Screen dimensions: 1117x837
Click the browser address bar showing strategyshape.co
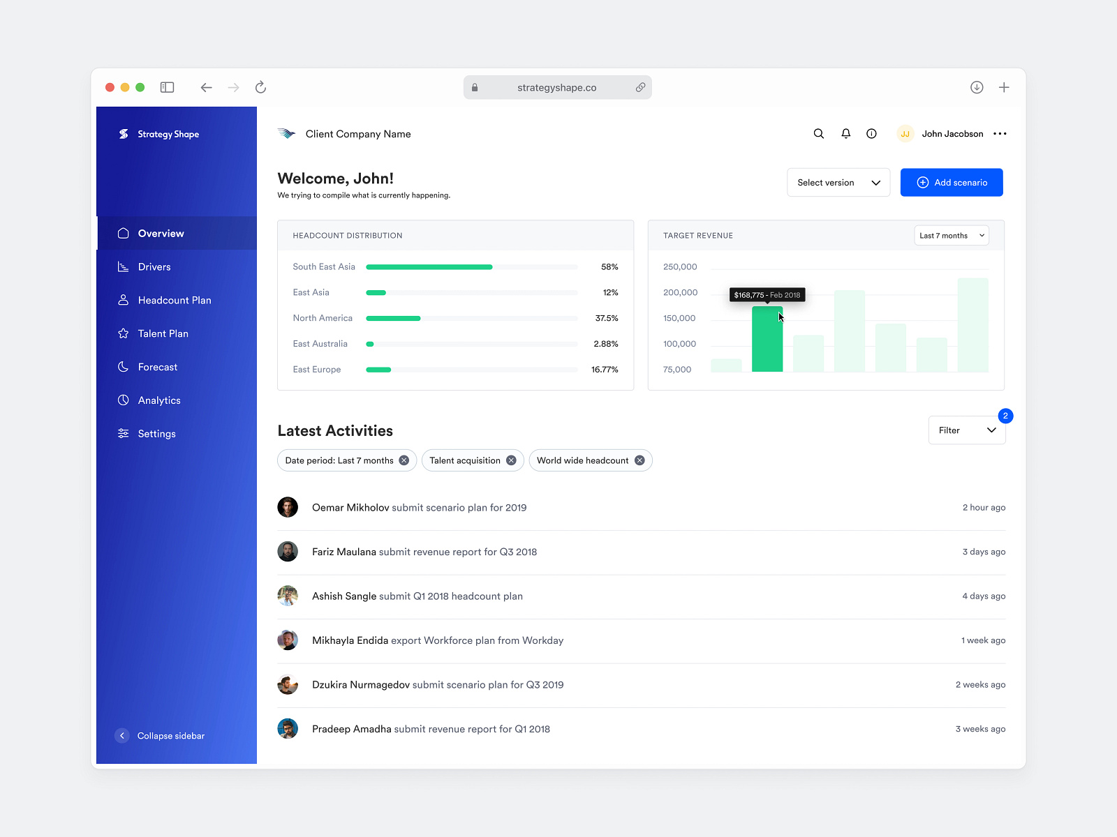pos(557,87)
